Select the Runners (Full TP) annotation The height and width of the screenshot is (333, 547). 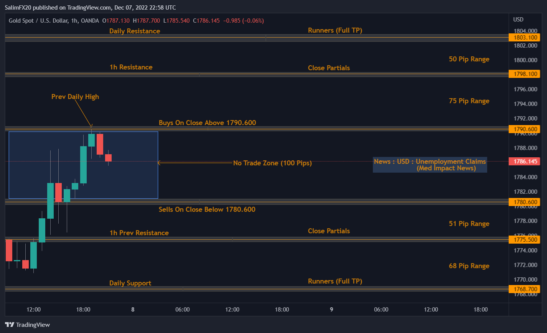pos(335,30)
